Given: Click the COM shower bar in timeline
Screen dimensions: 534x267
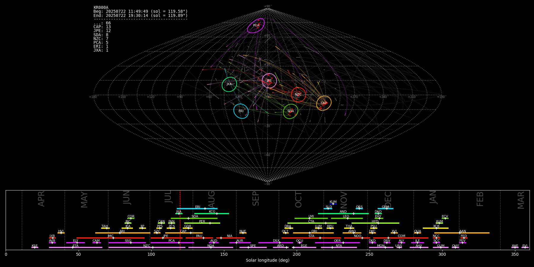Looking at the screenshot, I should click(401, 238).
